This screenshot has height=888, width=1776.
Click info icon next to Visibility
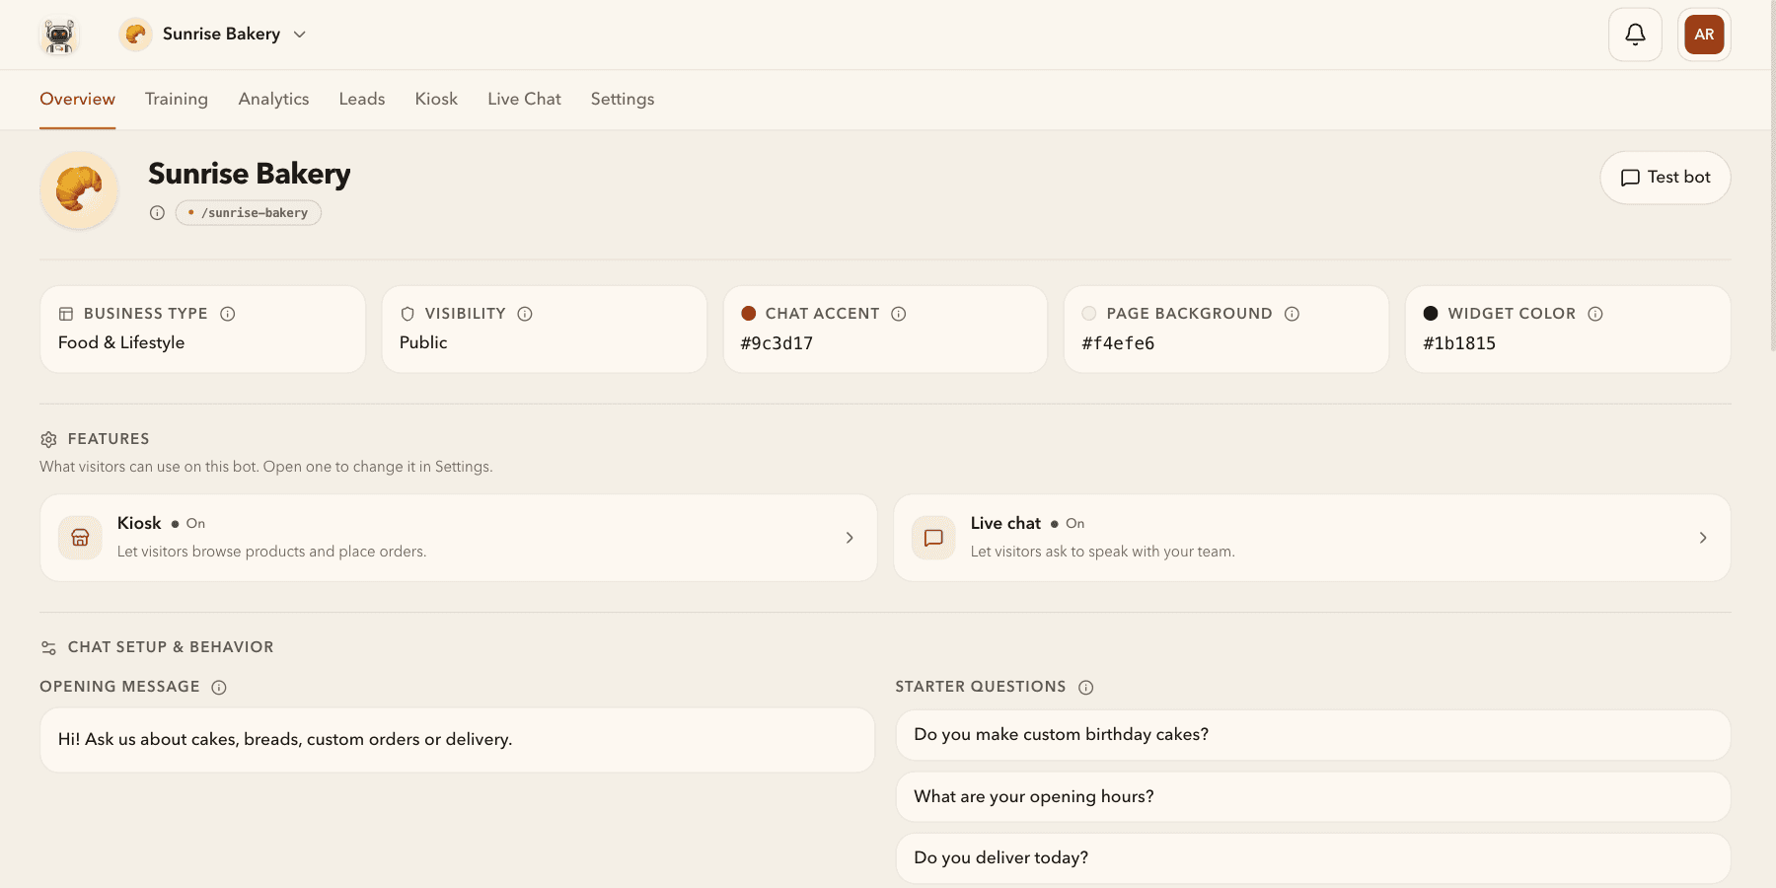[x=525, y=314]
